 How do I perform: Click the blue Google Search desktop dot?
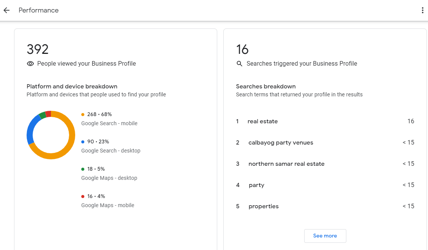coord(83,142)
